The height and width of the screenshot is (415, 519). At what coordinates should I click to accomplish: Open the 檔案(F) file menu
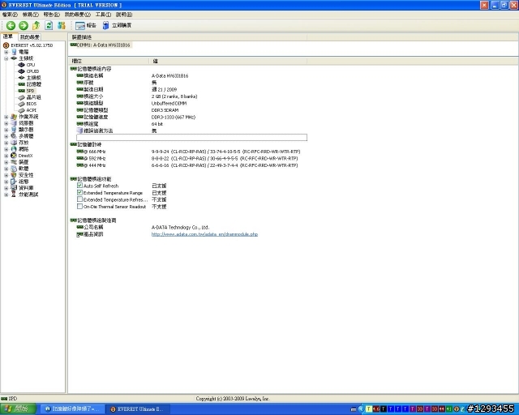(x=10, y=15)
